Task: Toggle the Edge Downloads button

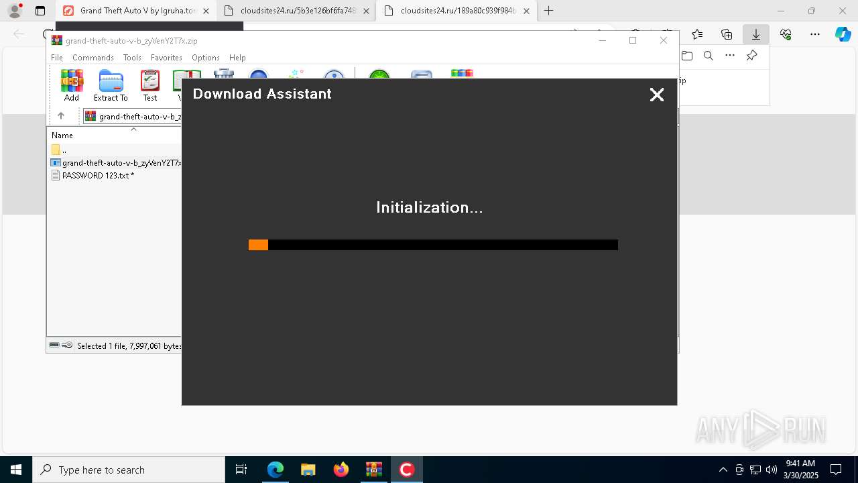Action: (x=756, y=34)
